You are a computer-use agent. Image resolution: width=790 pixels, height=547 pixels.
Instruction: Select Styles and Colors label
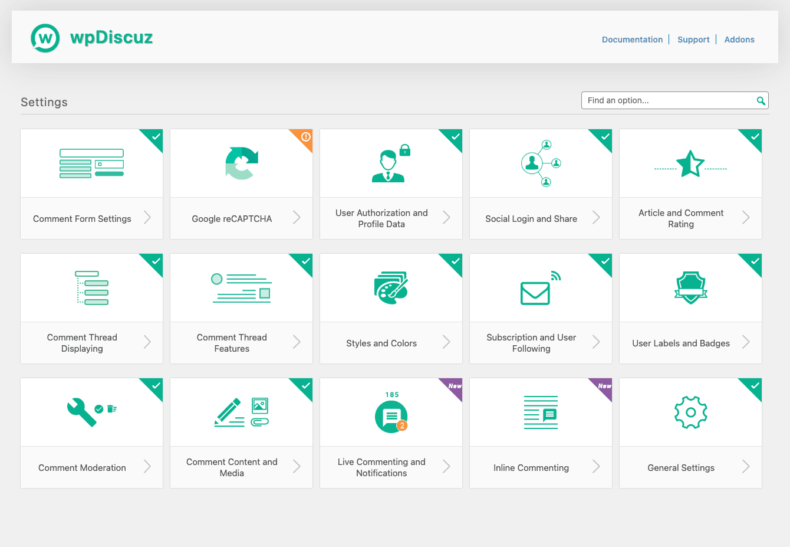[381, 343]
